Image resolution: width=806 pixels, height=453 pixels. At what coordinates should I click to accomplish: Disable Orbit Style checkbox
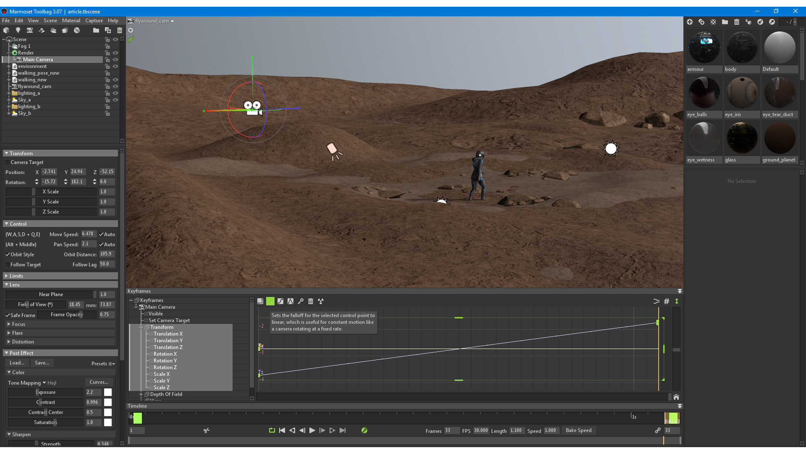click(8, 255)
